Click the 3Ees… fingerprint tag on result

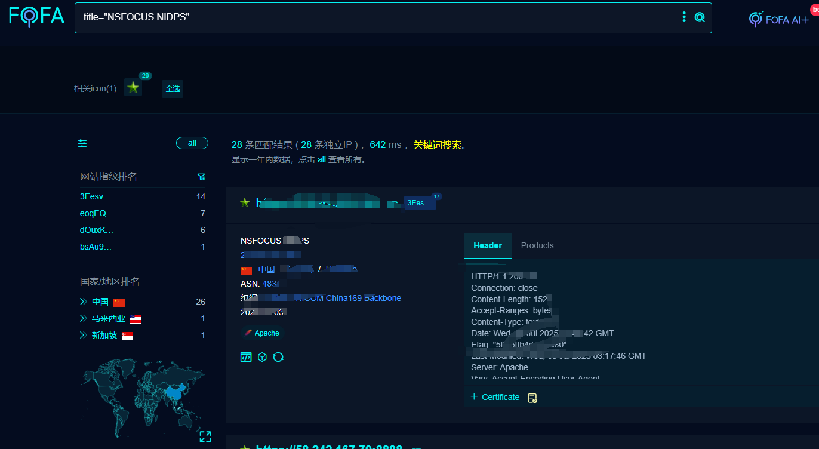pos(419,203)
